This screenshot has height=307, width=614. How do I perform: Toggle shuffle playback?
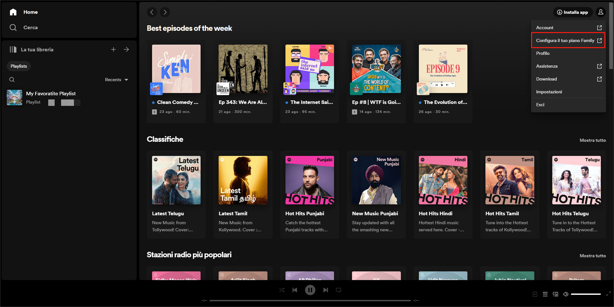tap(282, 290)
